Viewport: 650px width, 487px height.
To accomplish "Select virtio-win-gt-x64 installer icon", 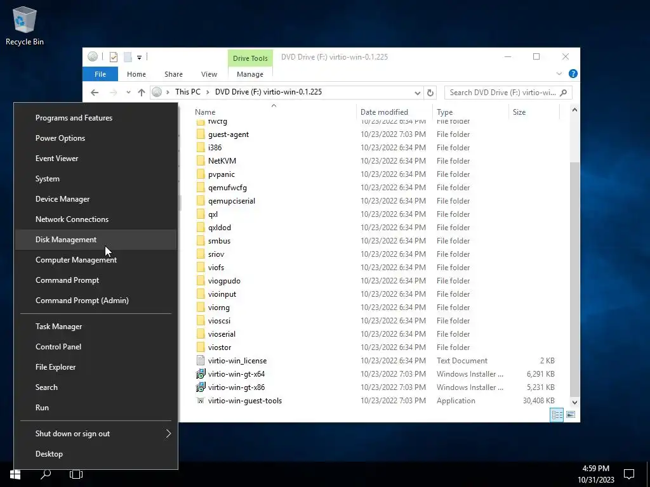I will (x=201, y=374).
